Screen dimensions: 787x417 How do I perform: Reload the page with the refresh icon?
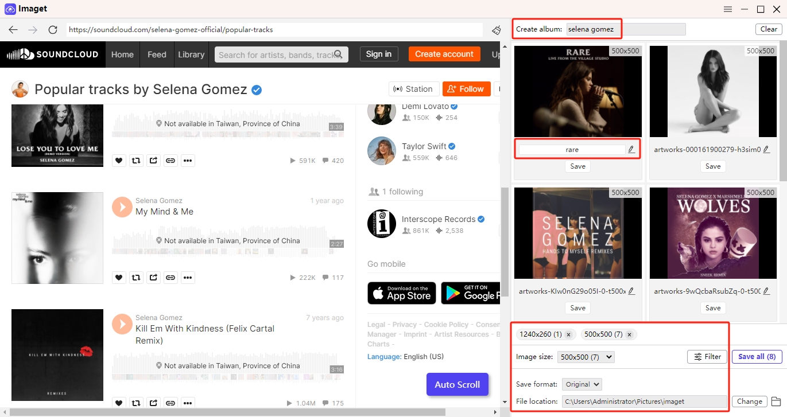(53, 30)
